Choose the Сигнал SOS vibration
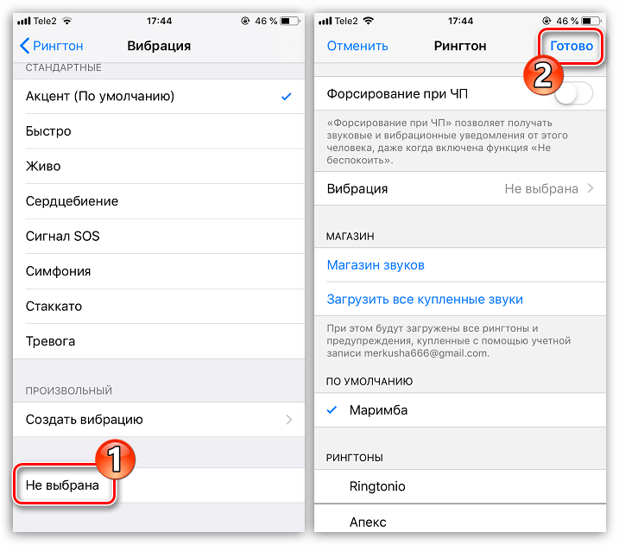This screenshot has width=619, height=545. 159,236
